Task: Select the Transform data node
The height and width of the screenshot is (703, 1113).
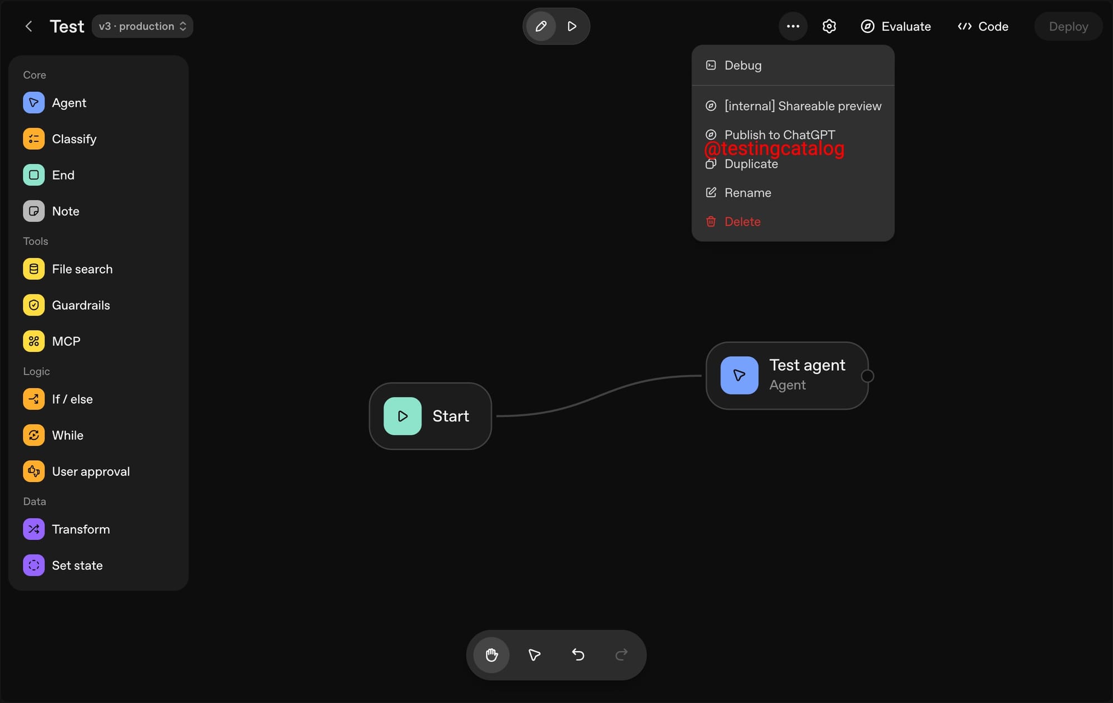Action: (x=81, y=529)
